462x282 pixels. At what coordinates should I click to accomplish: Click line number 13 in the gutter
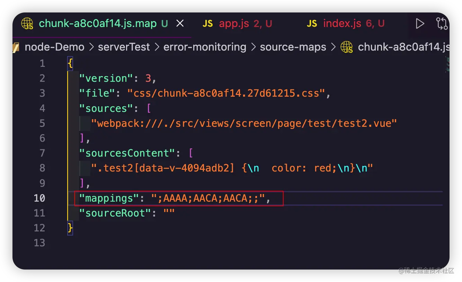coord(39,243)
